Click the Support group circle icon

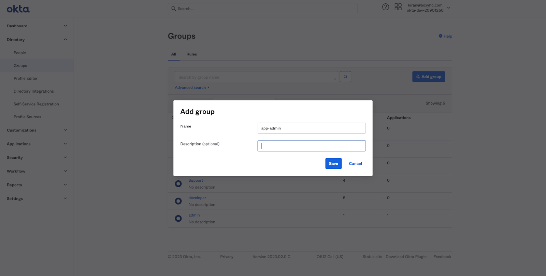click(x=178, y=184)
